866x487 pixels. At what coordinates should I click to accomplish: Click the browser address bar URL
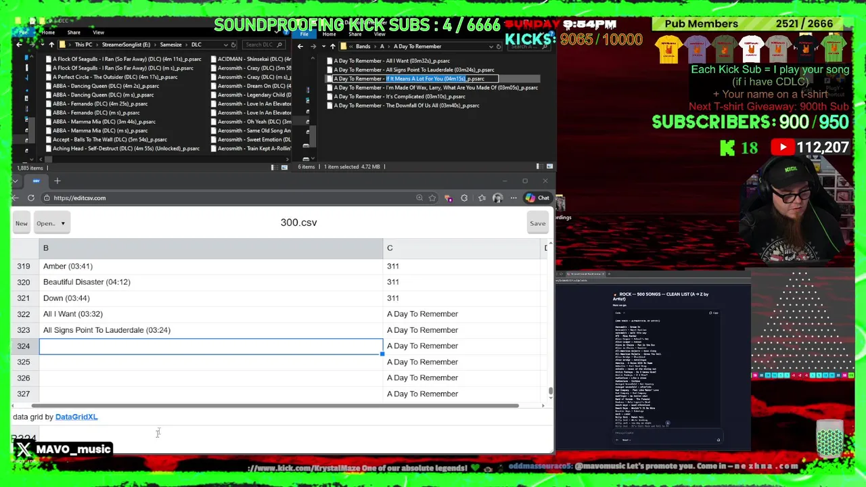(x=80, y=198)
